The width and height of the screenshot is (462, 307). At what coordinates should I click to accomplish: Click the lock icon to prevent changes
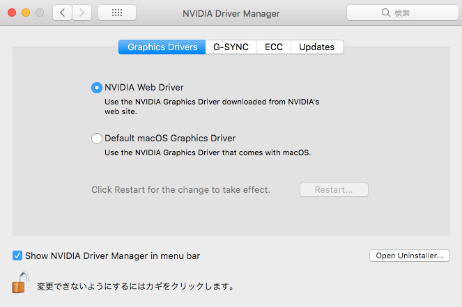pos(20,283)
